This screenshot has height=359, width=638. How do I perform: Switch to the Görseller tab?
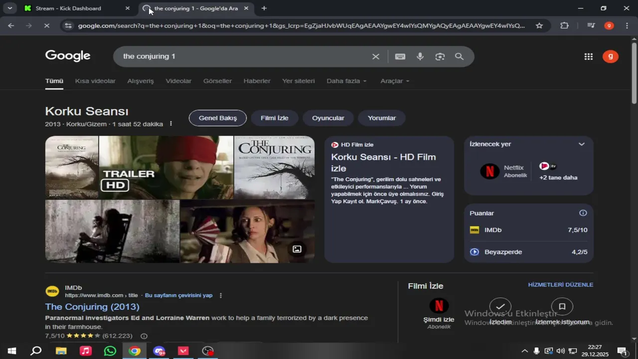click(x=217, y=81)
